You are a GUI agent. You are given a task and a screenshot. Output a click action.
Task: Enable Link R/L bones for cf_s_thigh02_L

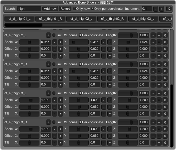pyautogui.click(x=54, y=35)
